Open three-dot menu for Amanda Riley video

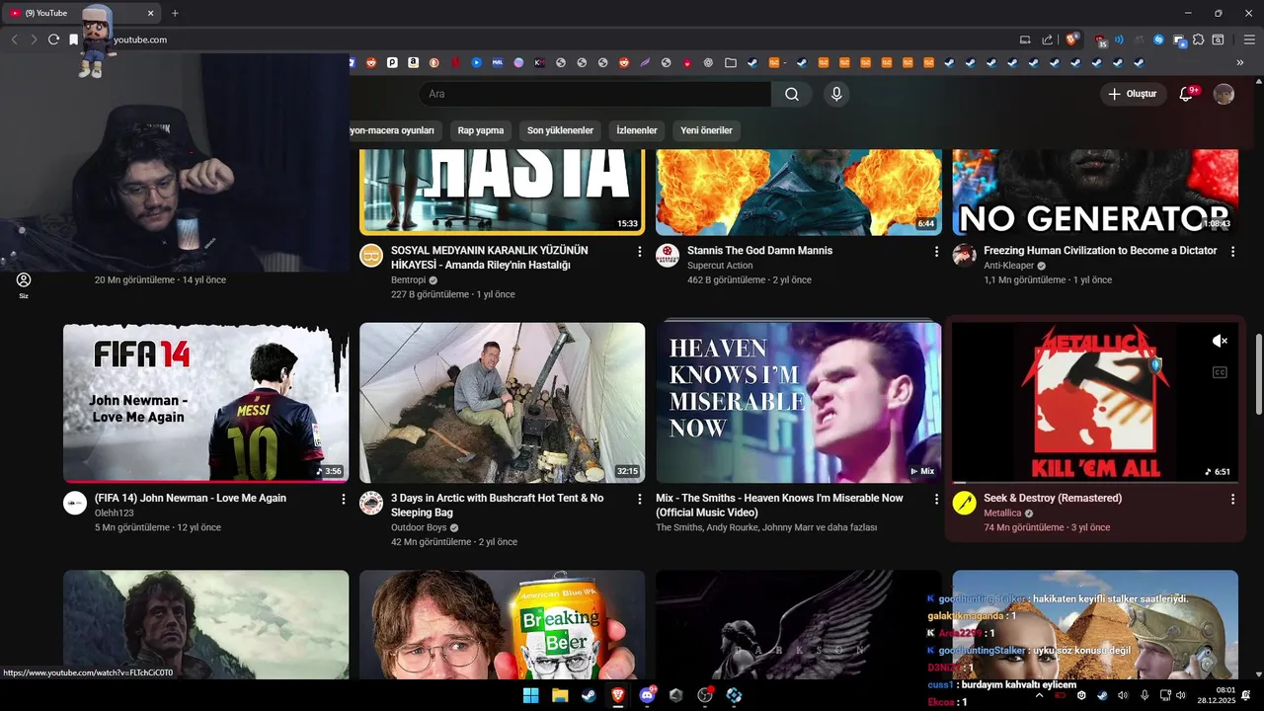pos(640,252)
